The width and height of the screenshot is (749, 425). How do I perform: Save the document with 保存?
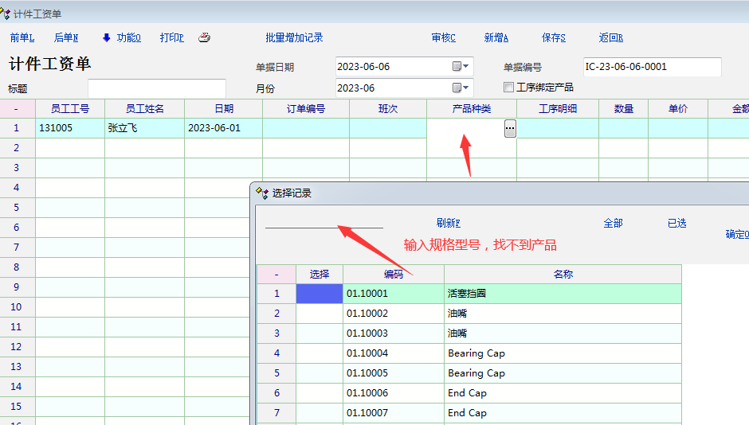tap(553, 37)
